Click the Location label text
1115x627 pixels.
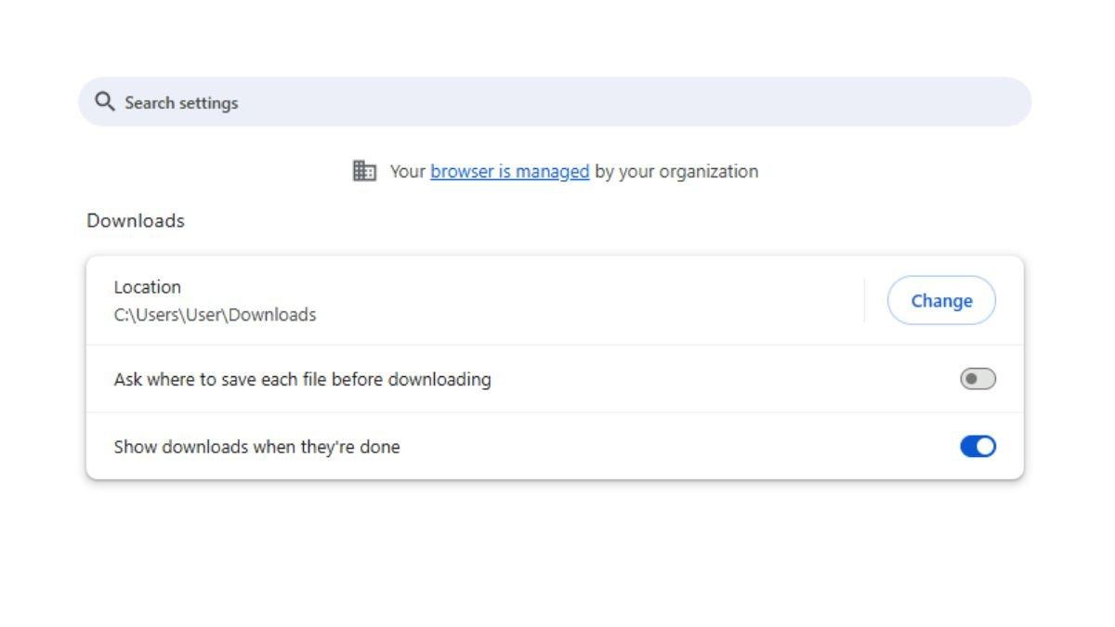tap(147, 287)
